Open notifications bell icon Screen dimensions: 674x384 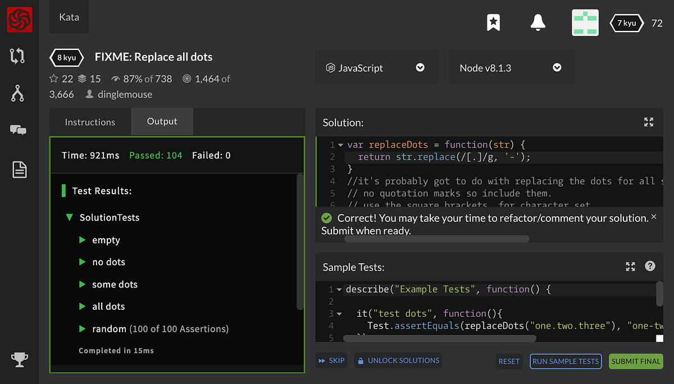click(538, 22)
